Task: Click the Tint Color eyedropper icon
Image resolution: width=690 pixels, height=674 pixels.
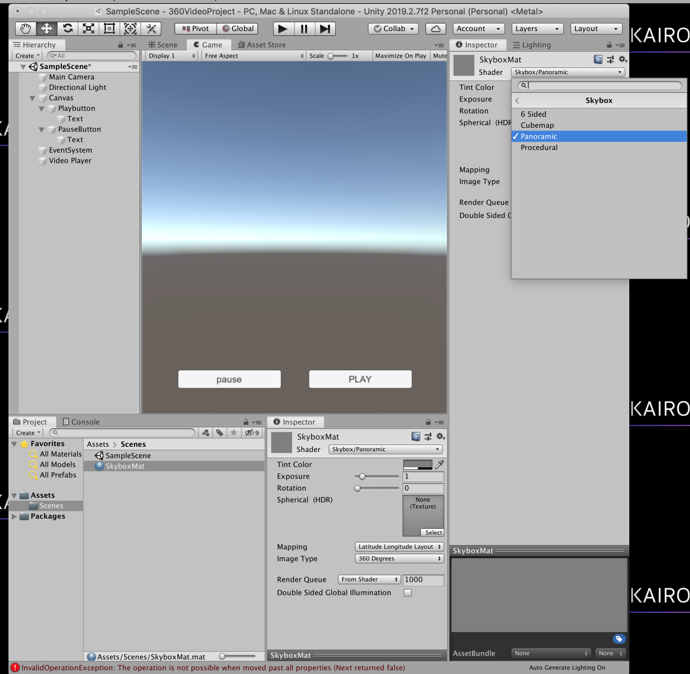Action: [439, 464]
